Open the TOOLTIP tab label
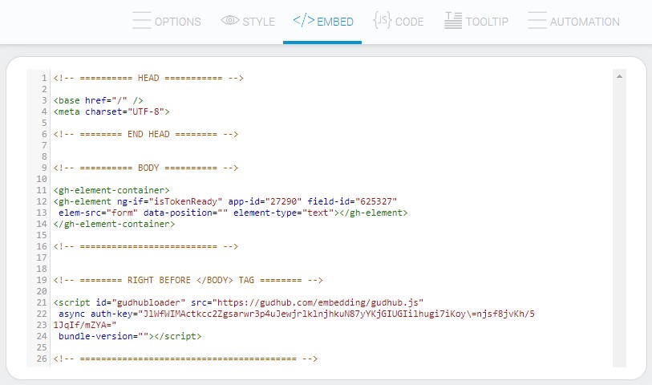This screenshot has height=385, width=652. pyautogui.click(x=488, y=22)
